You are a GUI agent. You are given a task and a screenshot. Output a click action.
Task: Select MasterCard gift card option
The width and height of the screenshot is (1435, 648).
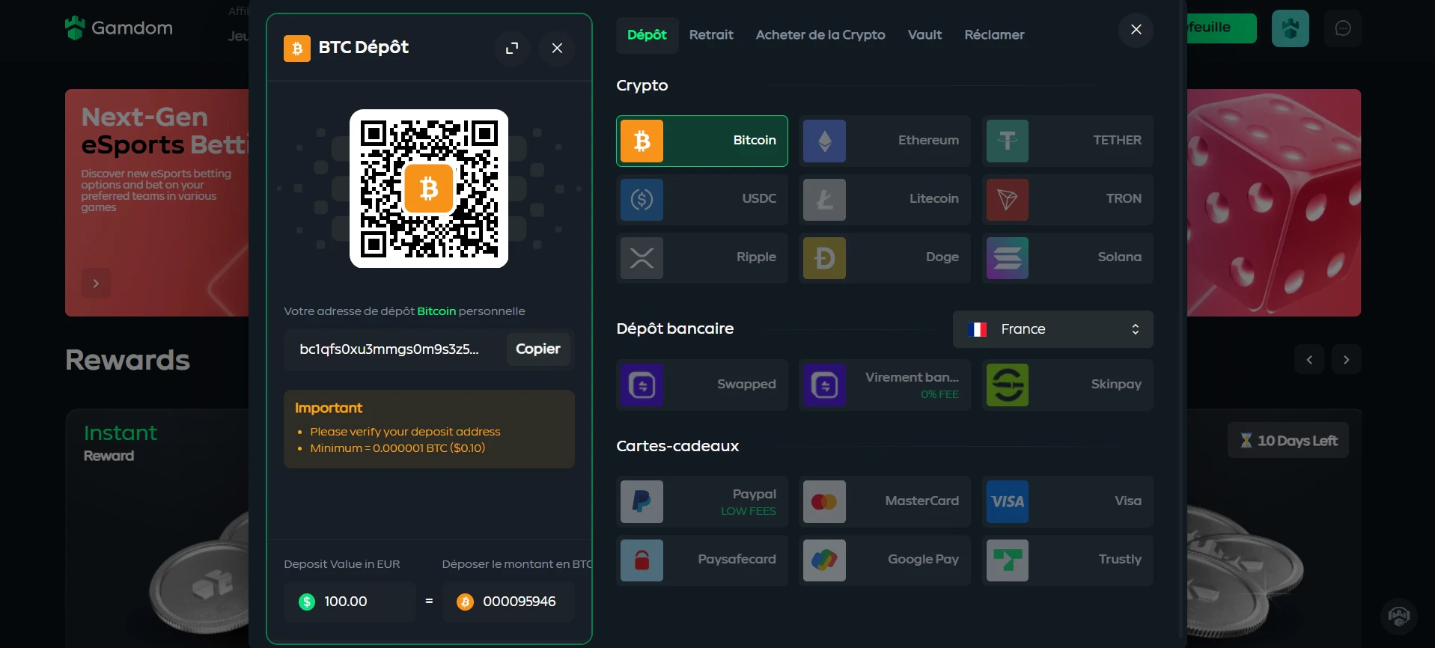(885, 501)
